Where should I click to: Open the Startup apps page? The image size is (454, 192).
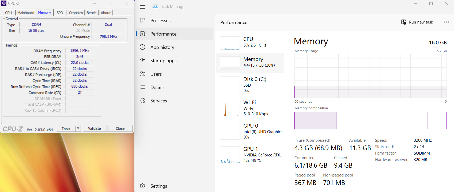175,60
